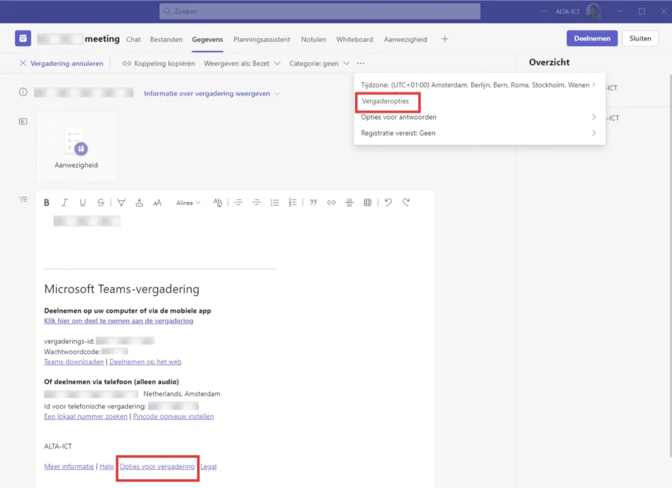Switch to the Planningsassistent tab
The height and width of the screenshot is (488, 672).
coord(262,39)
